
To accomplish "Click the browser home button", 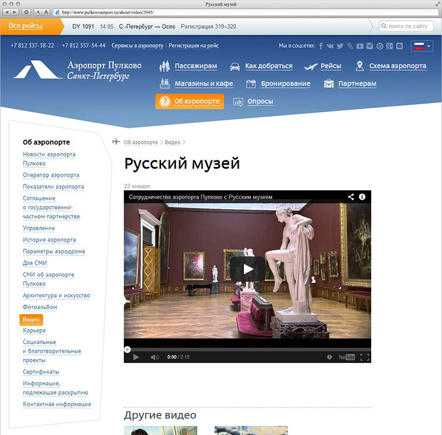I will point(27,12).
